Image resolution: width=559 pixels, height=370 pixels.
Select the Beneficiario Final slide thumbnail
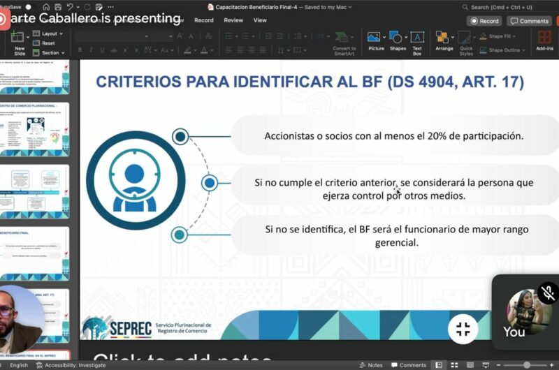(34, 254)
